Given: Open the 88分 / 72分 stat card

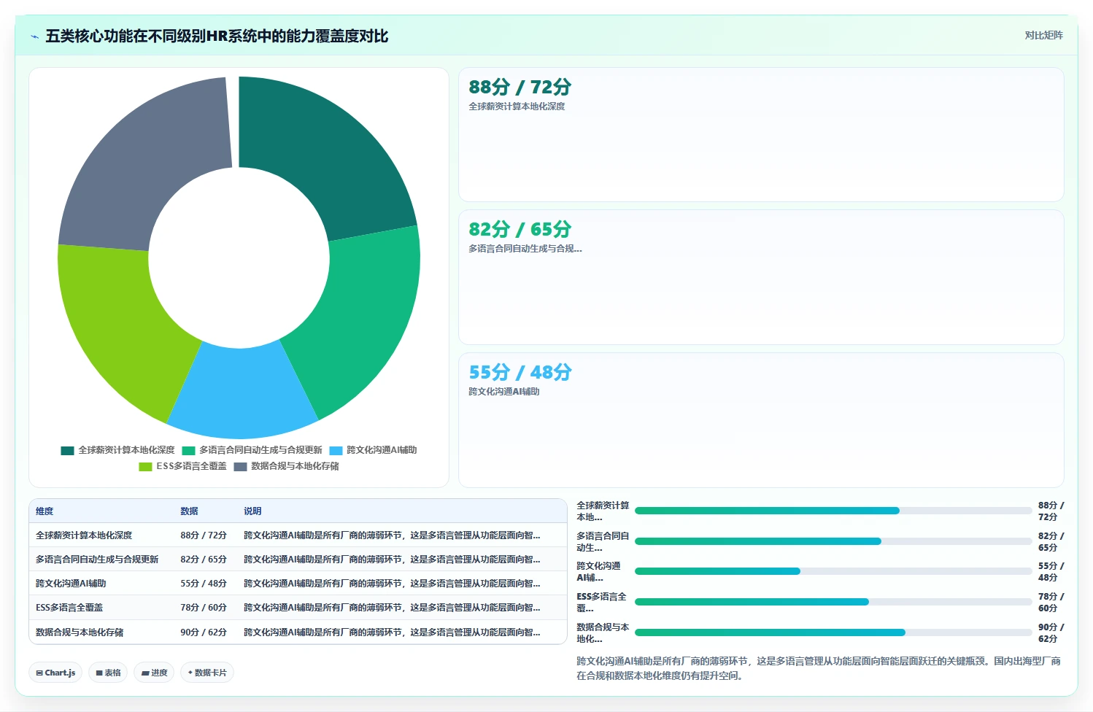Looking at the screenshot, I should 761,135.
